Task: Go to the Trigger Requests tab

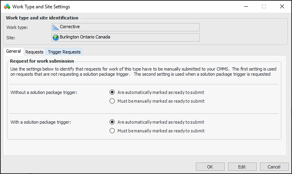Action: click(64, 52)
